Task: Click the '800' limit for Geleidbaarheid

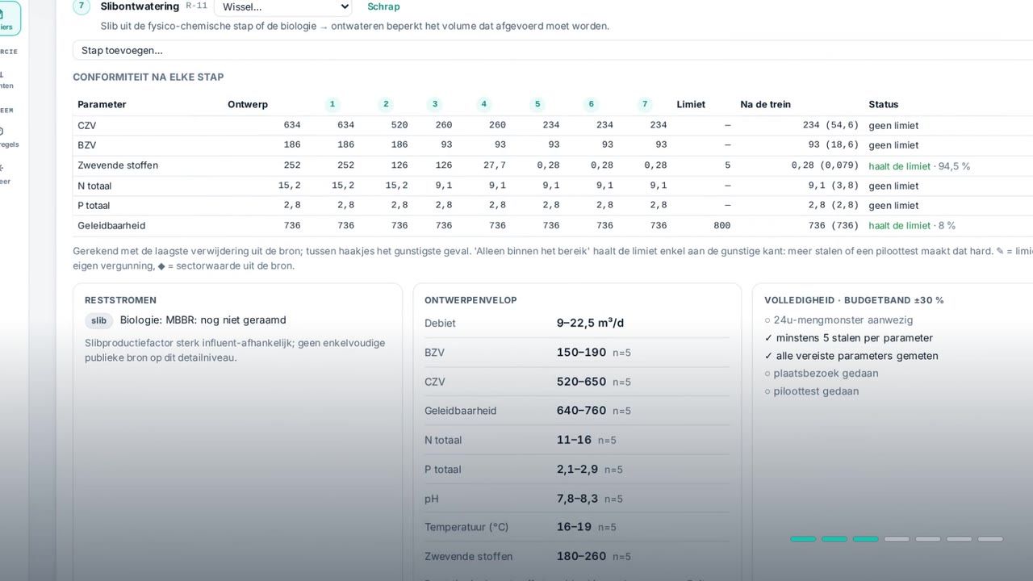Action: pos(721,226)
